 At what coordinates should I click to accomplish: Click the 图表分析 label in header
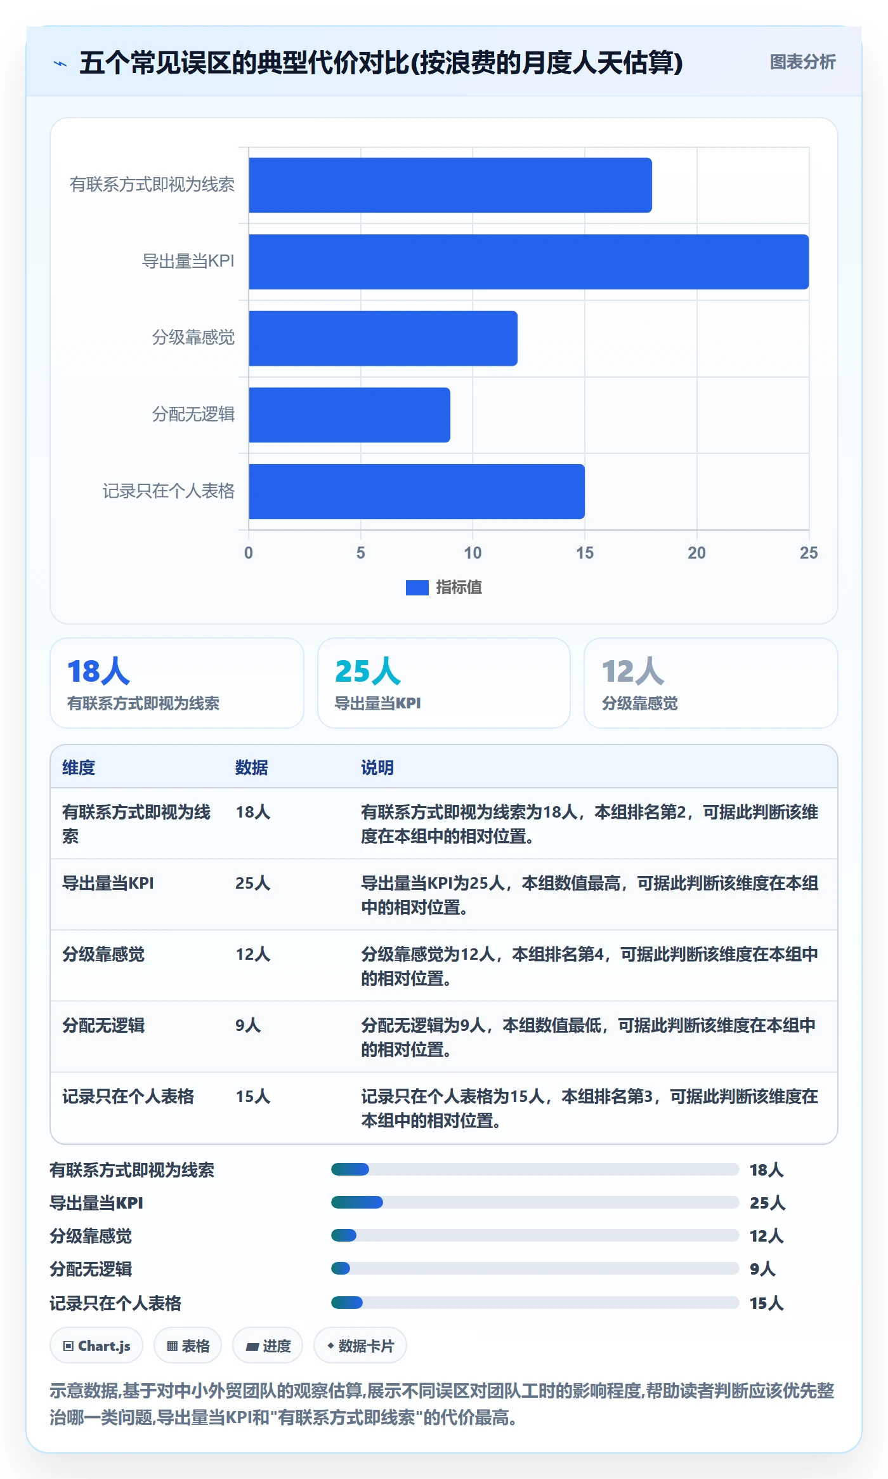802,62
